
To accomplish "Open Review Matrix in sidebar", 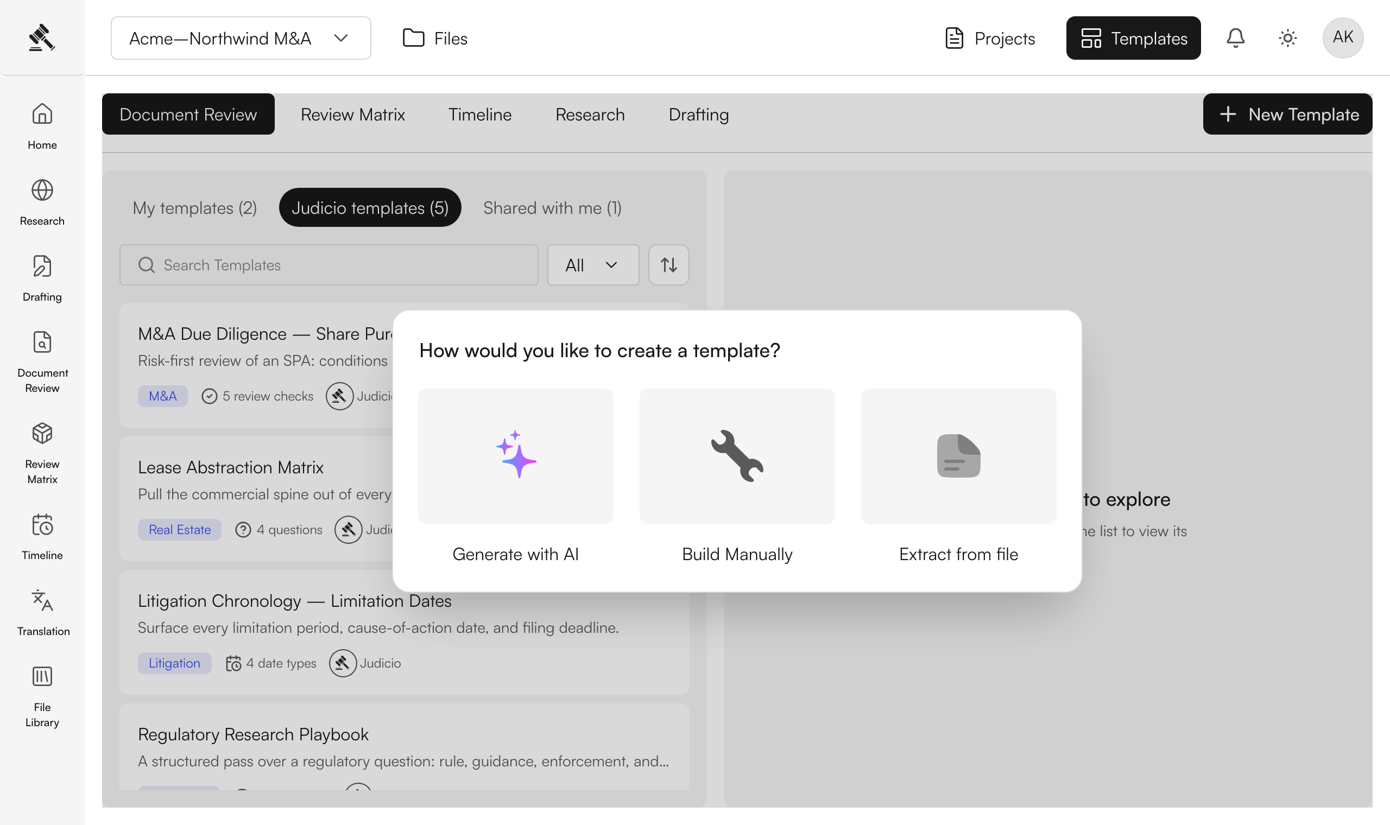I will pyautogui.click(x=42, y=454).
